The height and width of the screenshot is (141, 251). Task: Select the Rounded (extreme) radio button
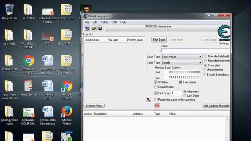(206, 61)
